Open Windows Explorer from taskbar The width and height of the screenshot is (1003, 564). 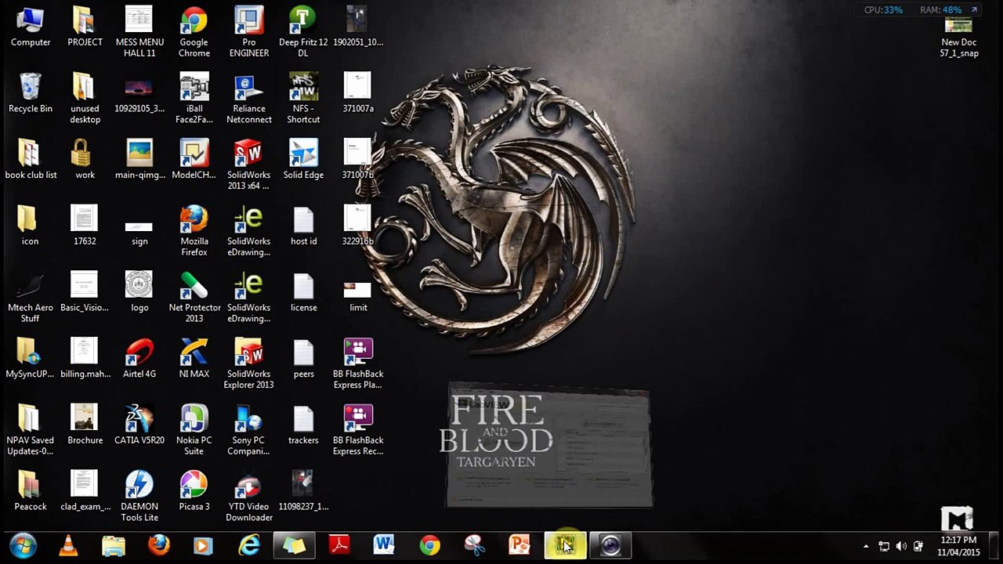(114, 545)
